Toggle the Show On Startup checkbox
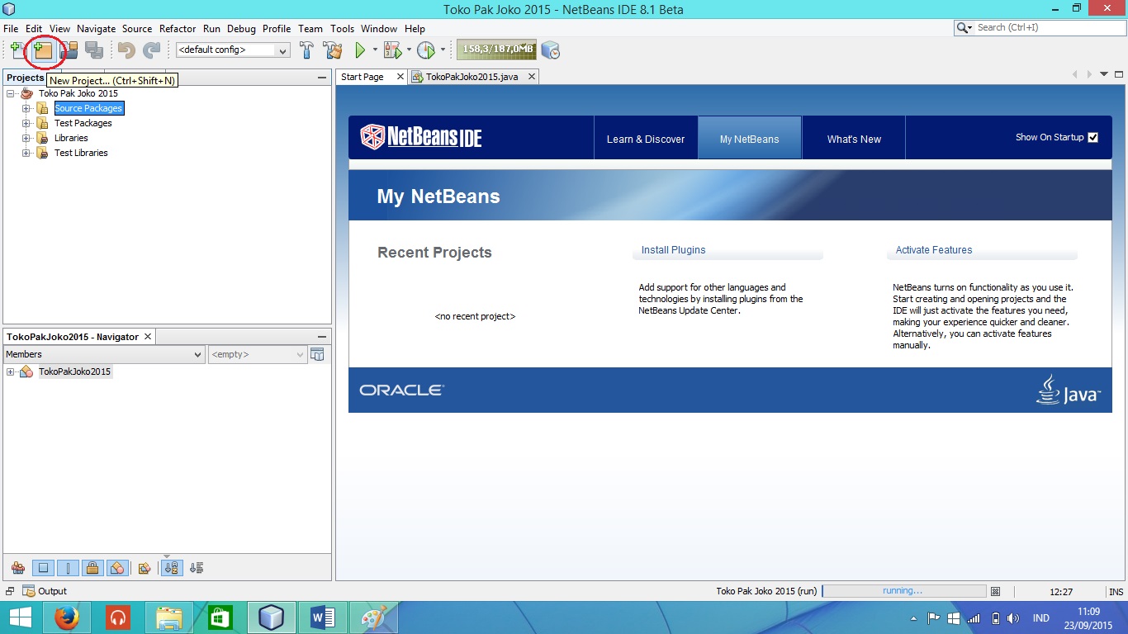The width and height of the screenshot is (1128, 634). pos(1092,137)
